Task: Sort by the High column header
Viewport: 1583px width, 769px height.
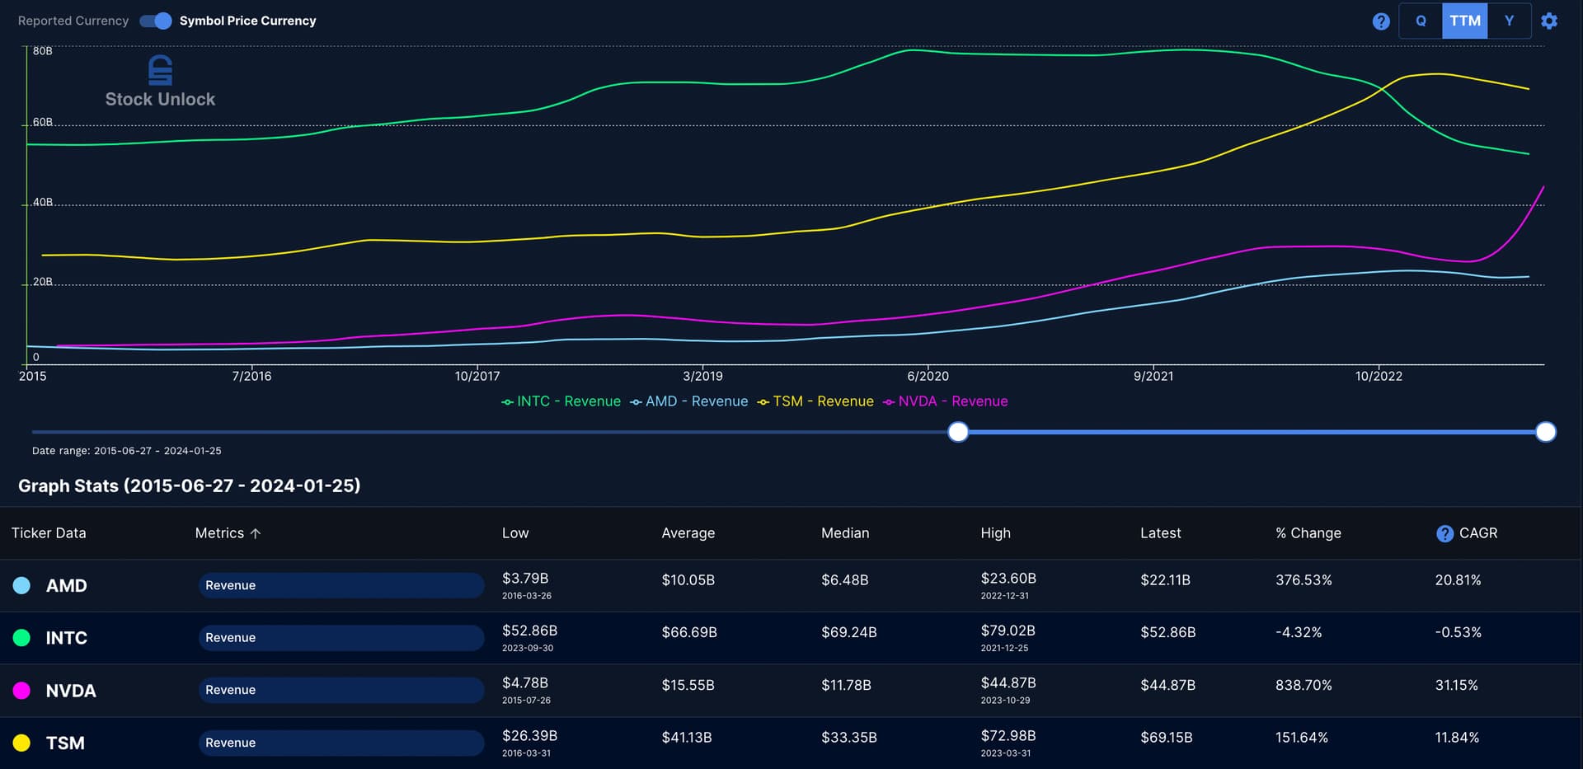Action: coord(995,533)
